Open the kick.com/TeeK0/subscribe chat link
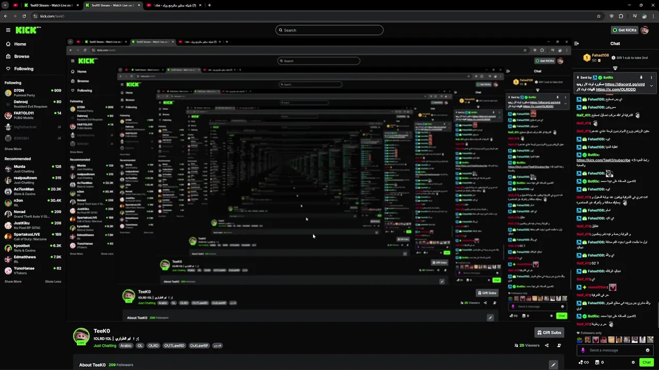Image resolution: width=659 pixels, height=370 pixels. (603, 160)
